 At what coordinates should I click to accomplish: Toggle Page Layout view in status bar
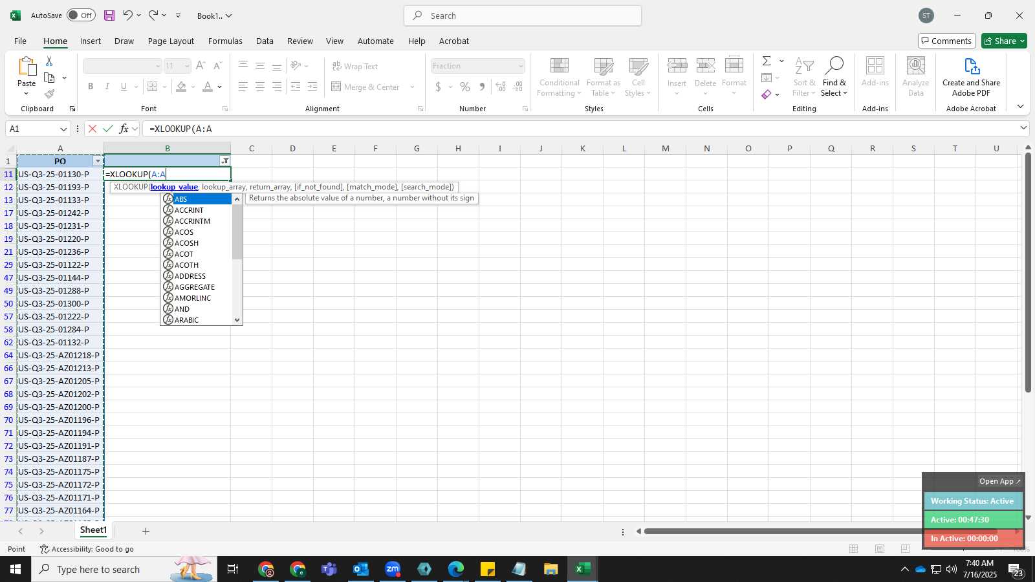click(x=880, y=549)
